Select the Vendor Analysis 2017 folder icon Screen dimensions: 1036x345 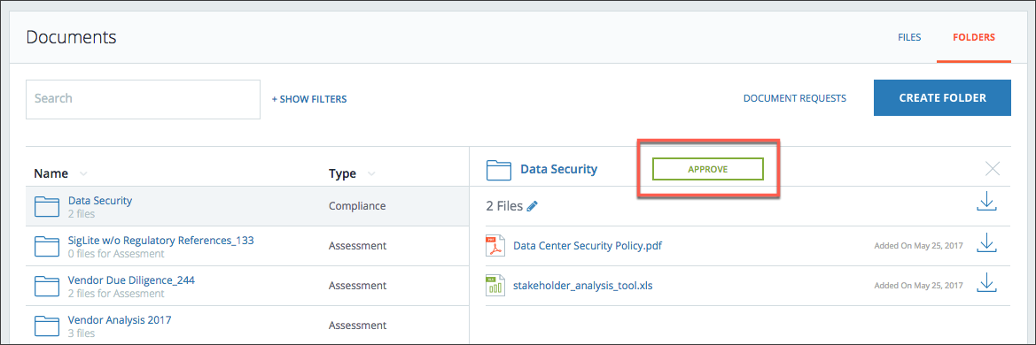coord(47,326)
